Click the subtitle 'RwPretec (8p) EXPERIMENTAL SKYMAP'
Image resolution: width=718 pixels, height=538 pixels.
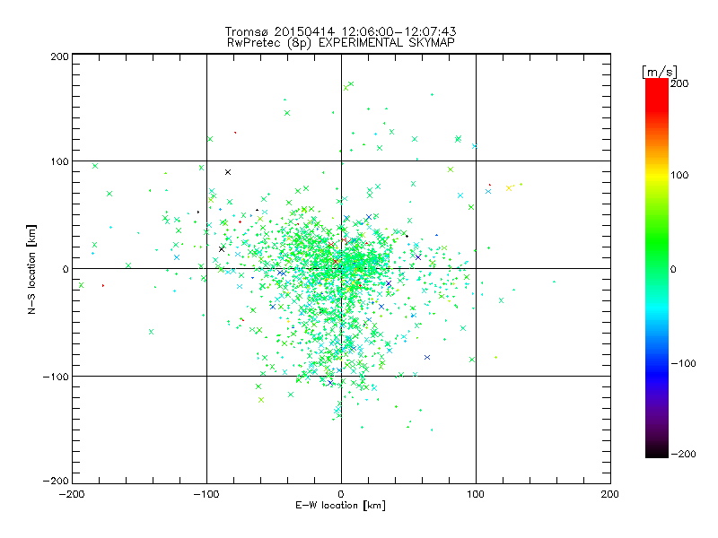tap(341, 43)
